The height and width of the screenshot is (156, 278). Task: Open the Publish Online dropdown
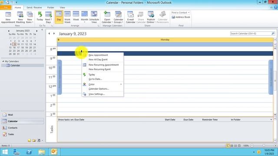(151, 17)
